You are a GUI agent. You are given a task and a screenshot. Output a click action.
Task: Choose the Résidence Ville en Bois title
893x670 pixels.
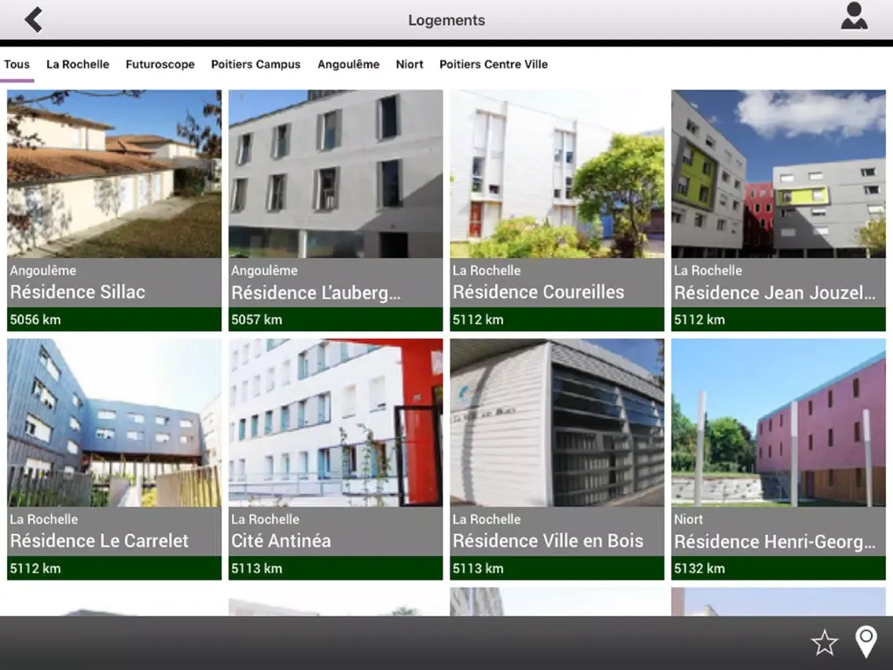pyautogui.click(x=548, y=541)
